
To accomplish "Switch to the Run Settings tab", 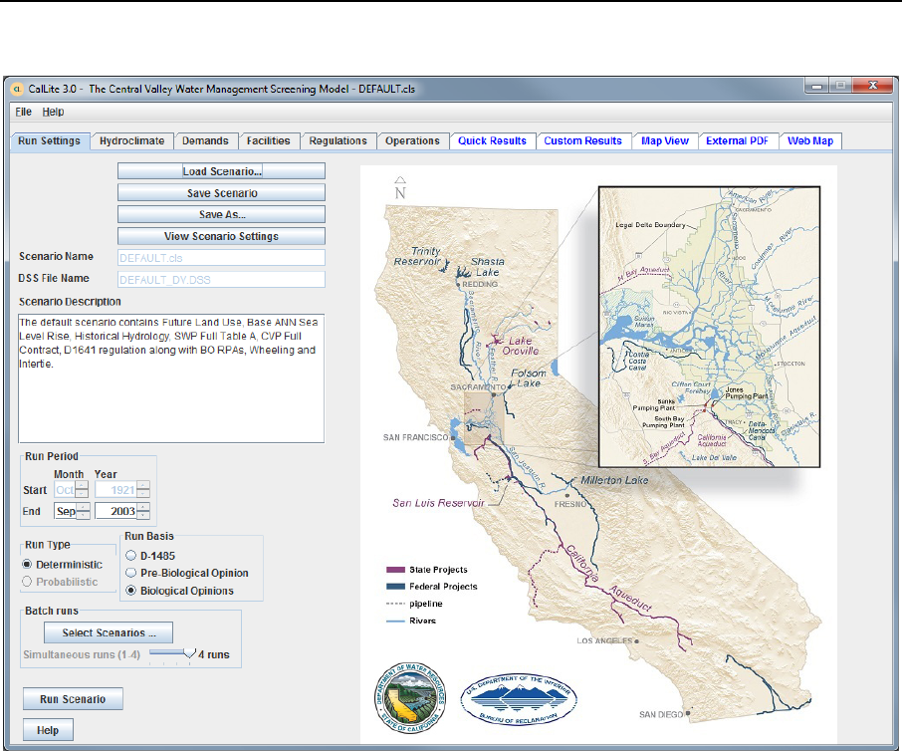I will (x=50, y=141).
